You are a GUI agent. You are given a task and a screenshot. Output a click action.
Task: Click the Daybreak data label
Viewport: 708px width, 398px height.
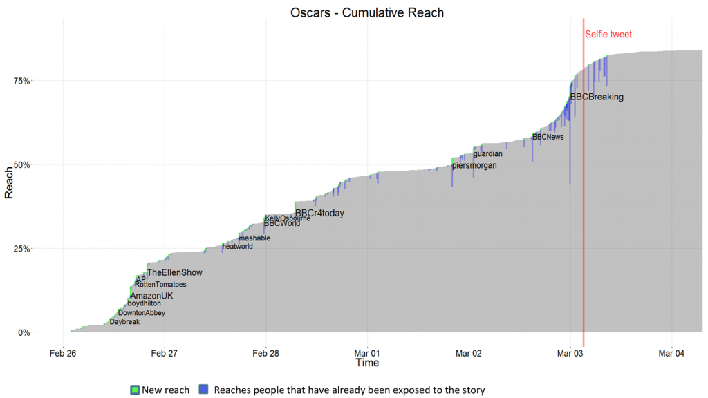click(124, 322)
